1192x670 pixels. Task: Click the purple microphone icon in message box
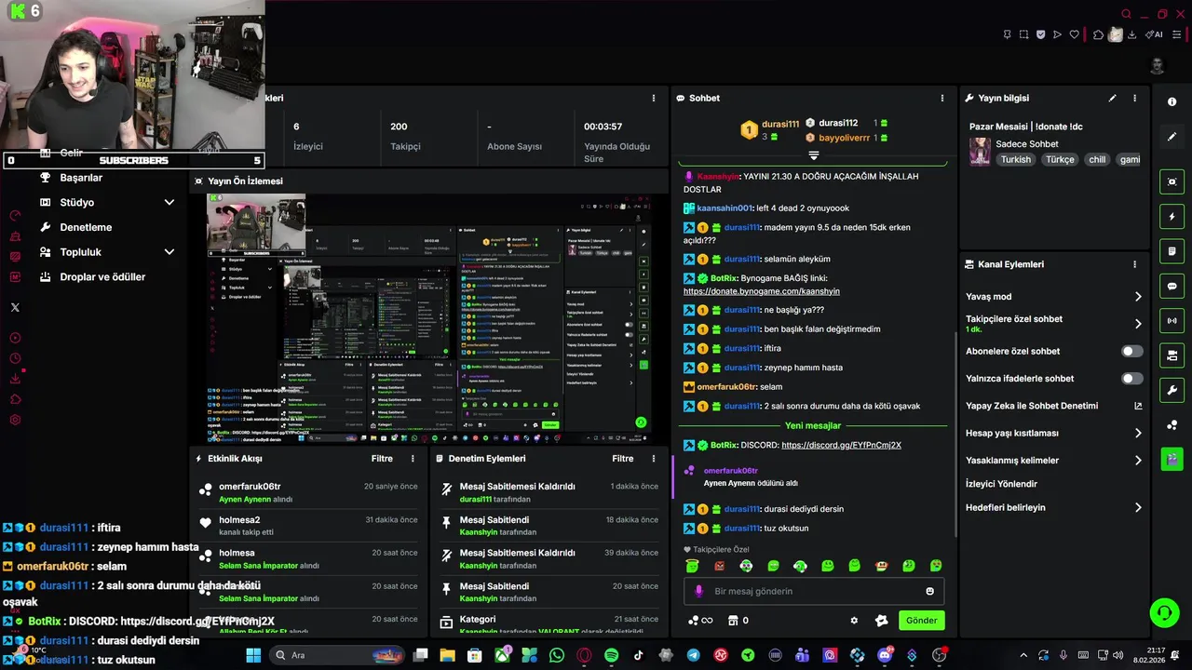pyautogui.click(x=699, y=591)
